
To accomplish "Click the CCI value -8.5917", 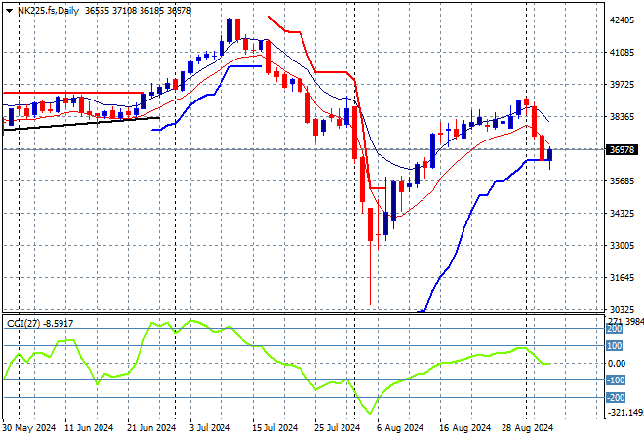I will [58, 324].
